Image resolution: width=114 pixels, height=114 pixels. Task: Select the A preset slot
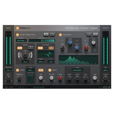click(x=20, y=87)
